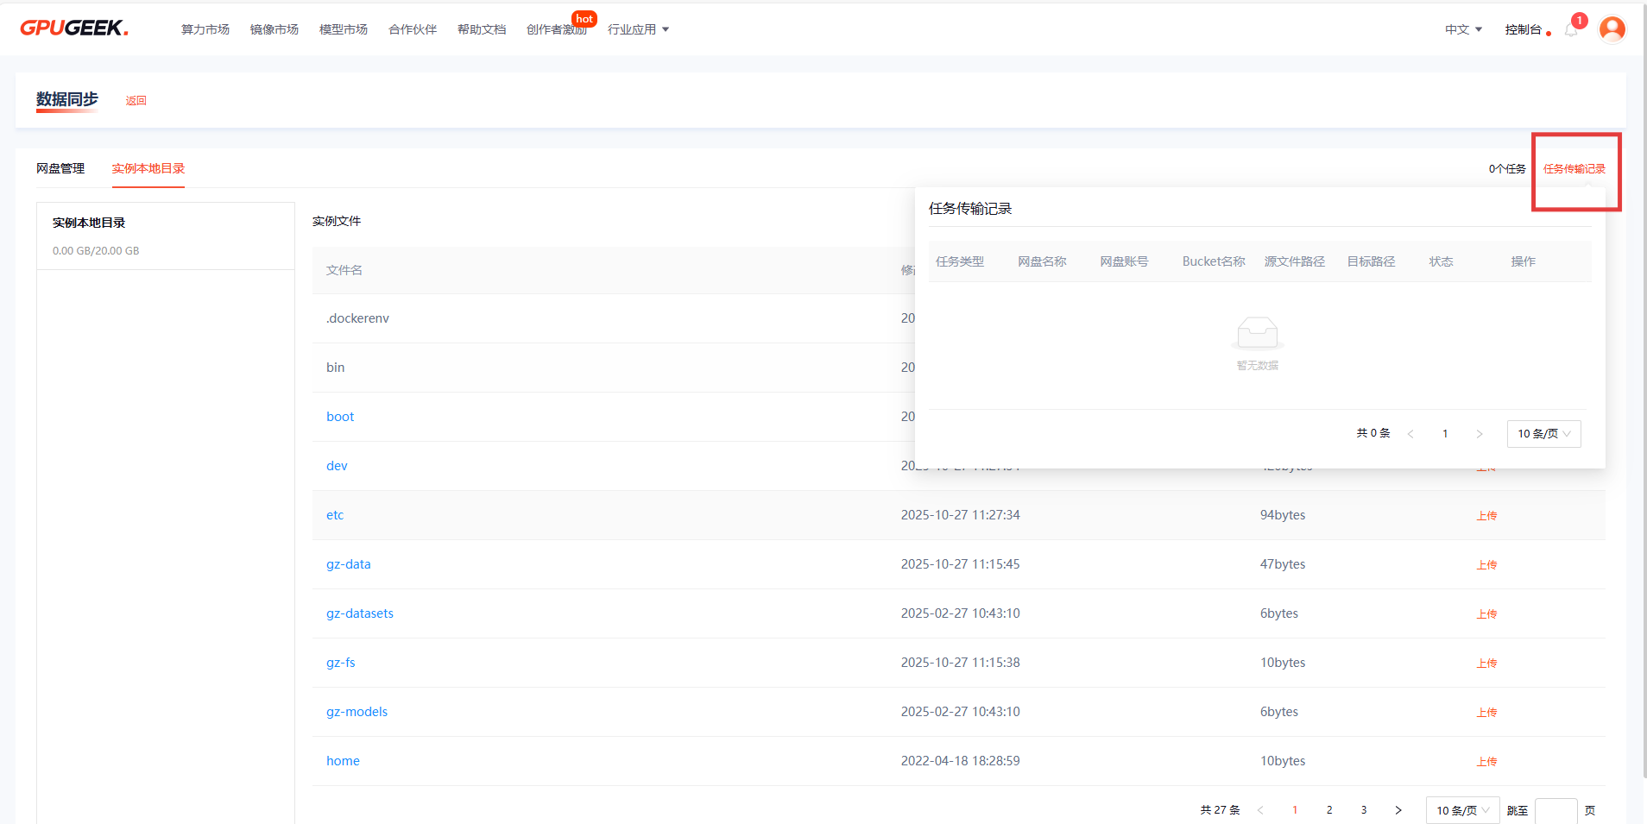Click previous page arrow in transfer records
The height and width of the screenshot is (824, 1647).
(1410, 434)
